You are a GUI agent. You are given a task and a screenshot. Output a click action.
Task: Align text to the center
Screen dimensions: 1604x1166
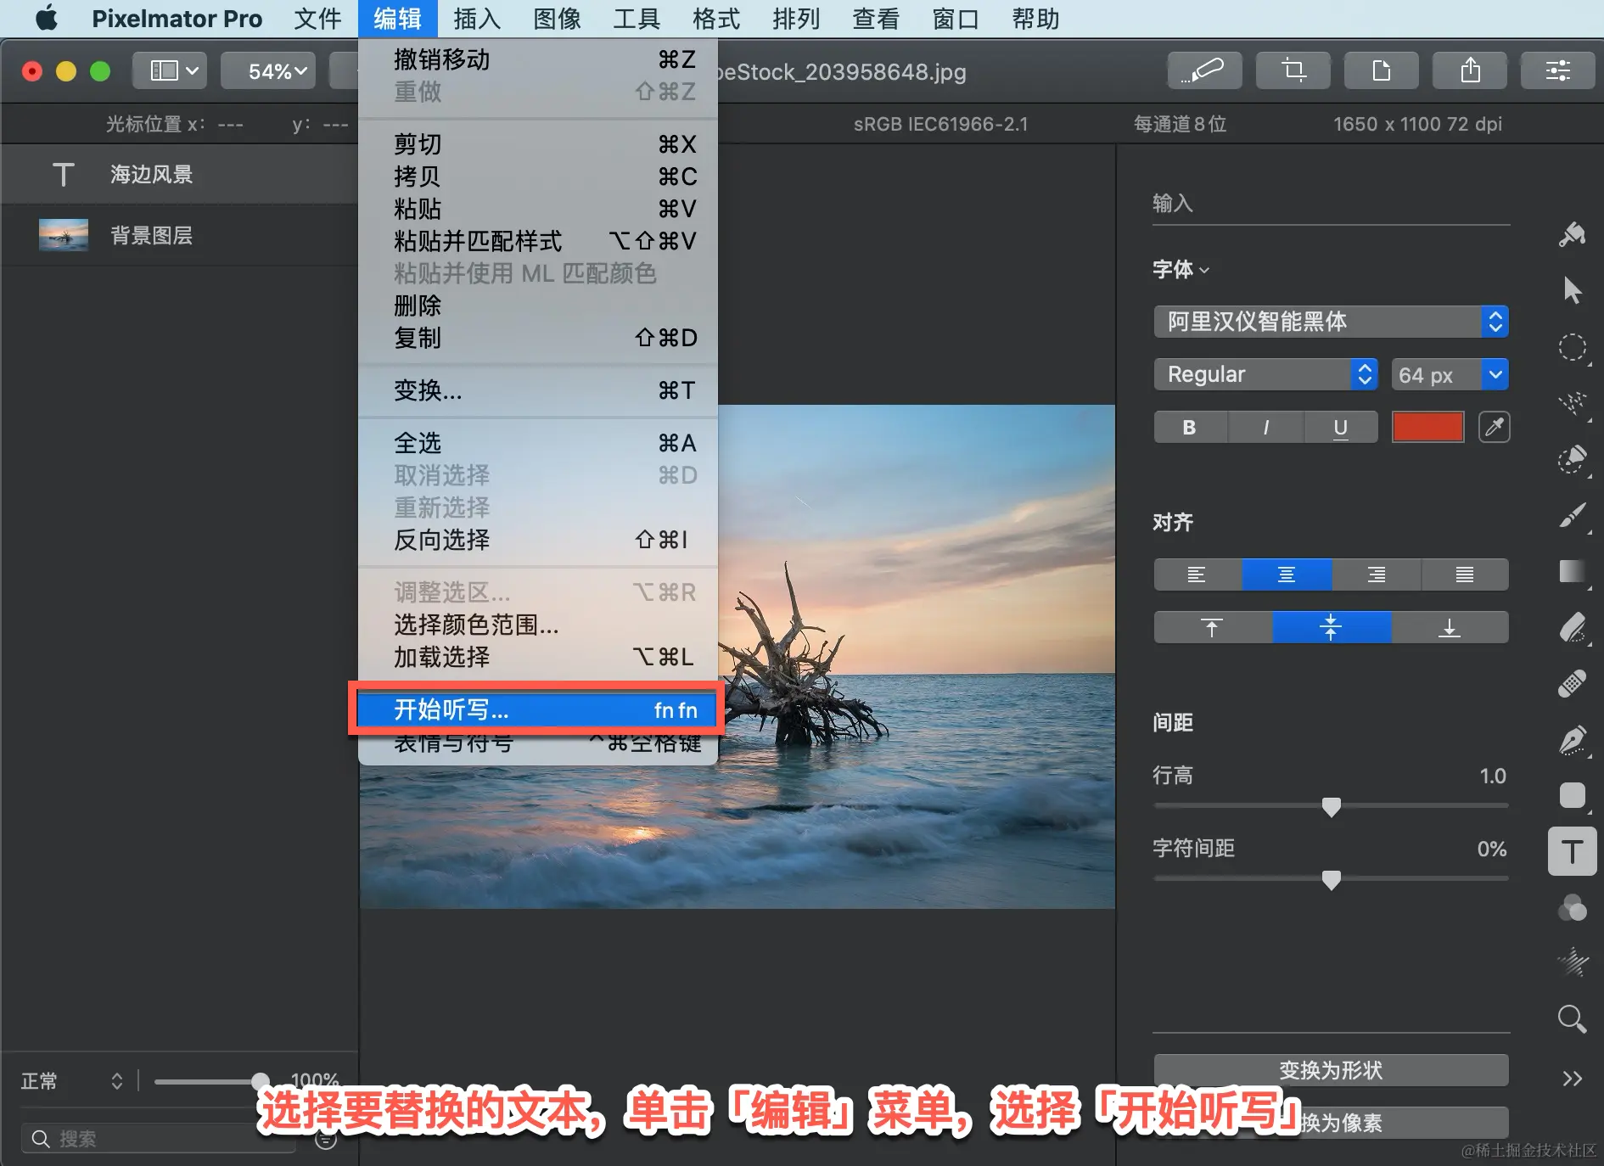[1287, 575]
